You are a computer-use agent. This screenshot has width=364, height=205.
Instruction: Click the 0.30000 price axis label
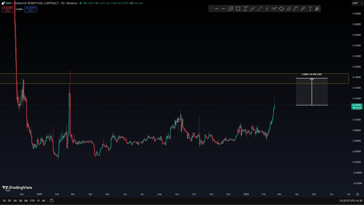(x=356, y=14)
